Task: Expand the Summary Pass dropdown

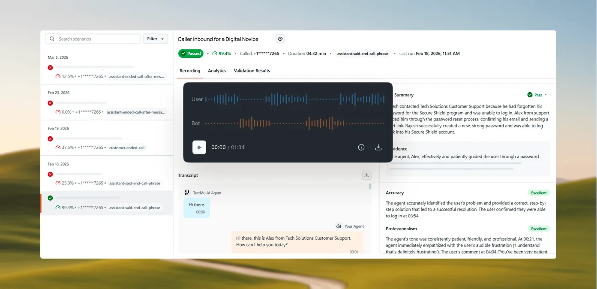Action: point(546,95)
